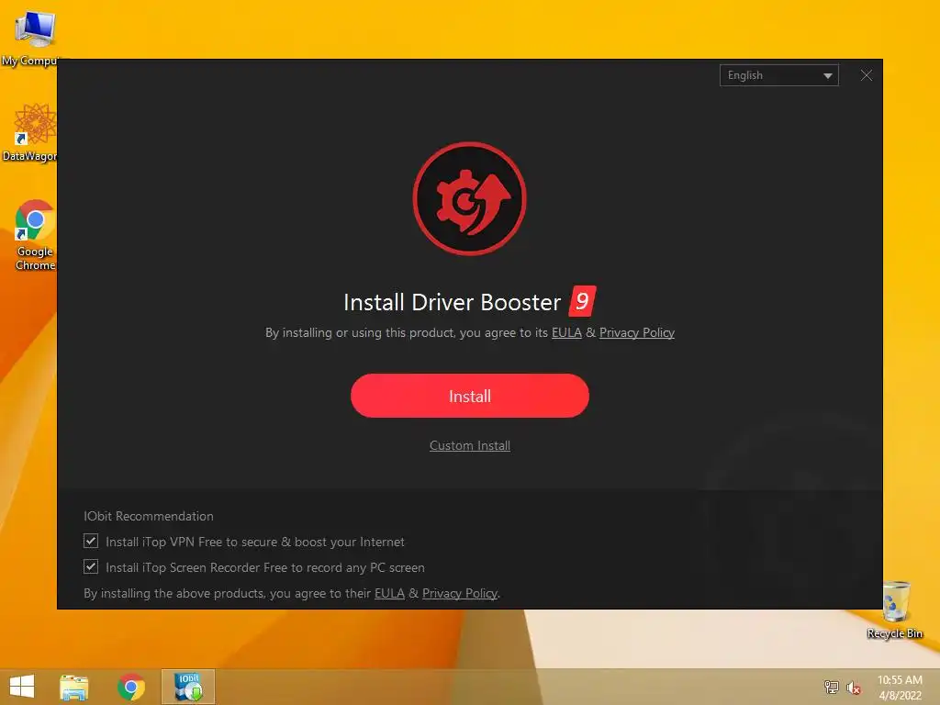
Task: Uncheck Install iTop Screen Recorder Free checkbox
Action: (91, 566)
